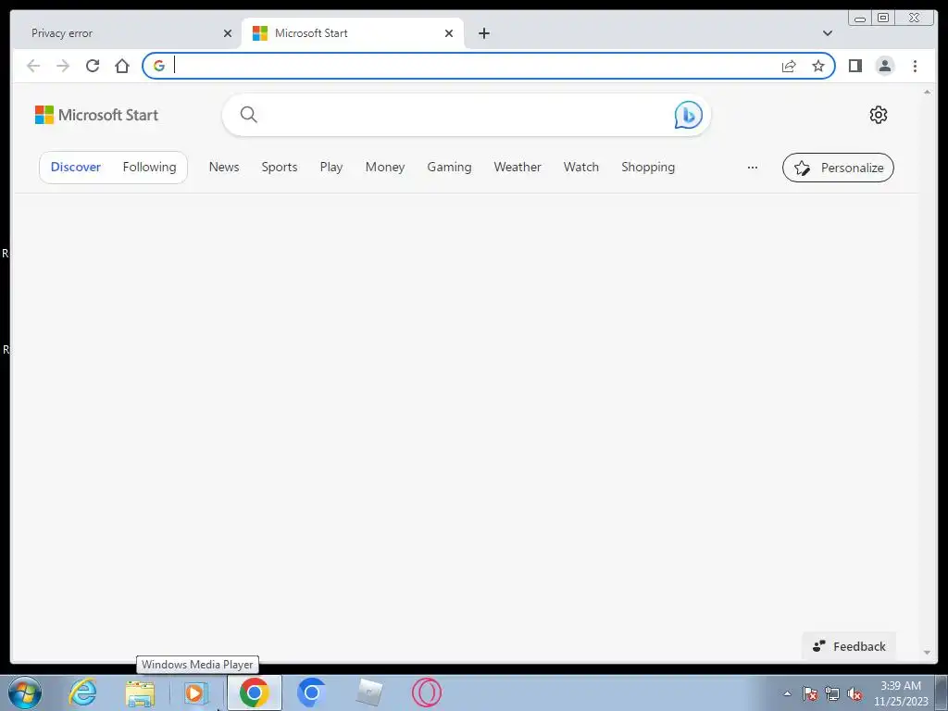Go to the Play section
Viewport: 948px width, 711px height.
(331, 167)
